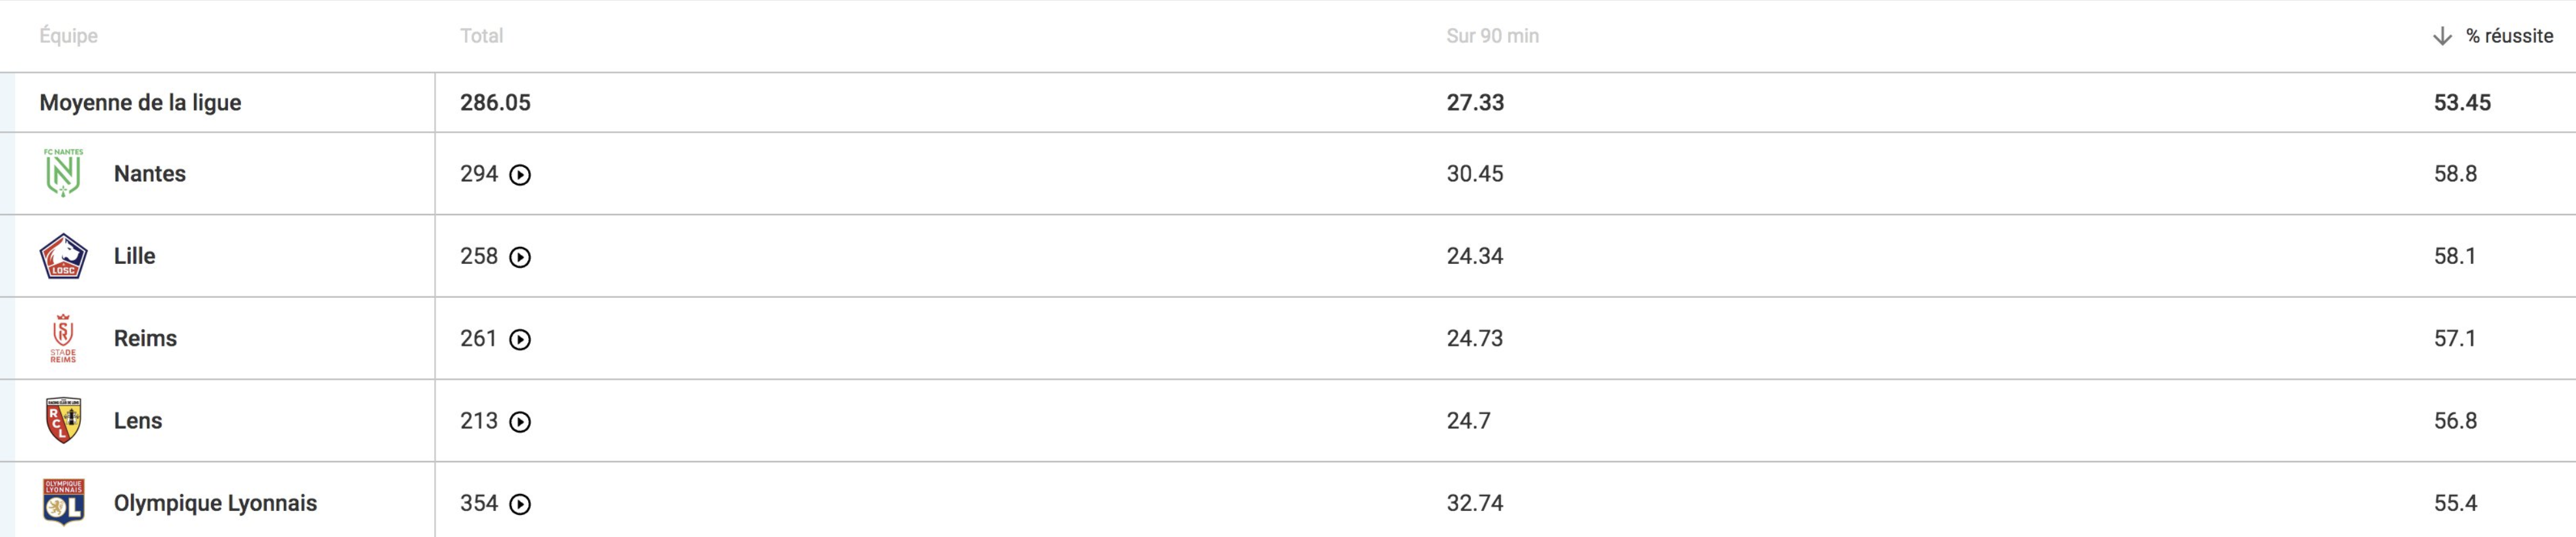Click the Lille LOSC club crest
This screenshot has width=2576, height=537.
[x=63, y=255]
